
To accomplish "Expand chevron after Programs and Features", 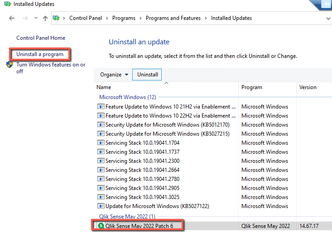I will pos(206,19).
